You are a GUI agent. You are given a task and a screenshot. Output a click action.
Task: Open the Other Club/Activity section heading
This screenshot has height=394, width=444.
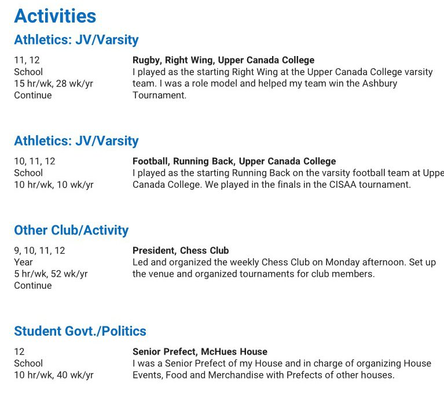(x=71, y=230)
